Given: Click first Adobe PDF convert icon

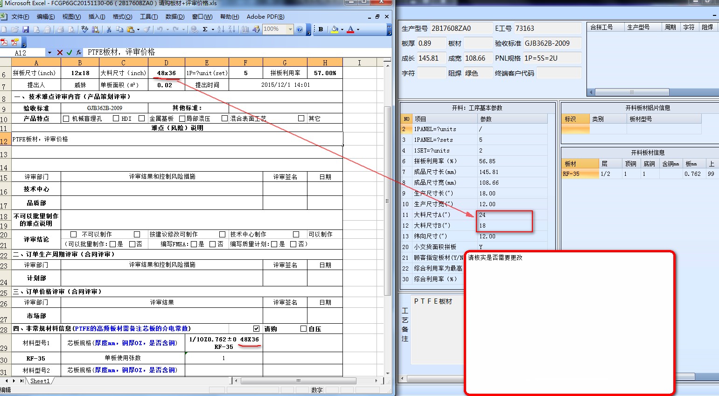Looking at the screenshot, I should pyautogui.click(x=4, y=42).
